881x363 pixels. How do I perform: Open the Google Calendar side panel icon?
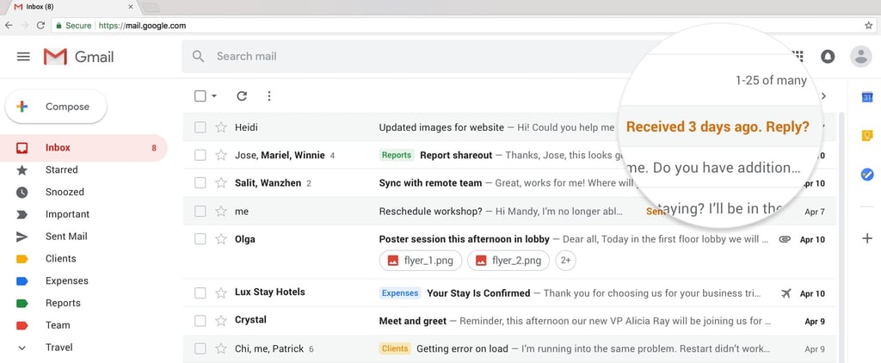(867, 97)
